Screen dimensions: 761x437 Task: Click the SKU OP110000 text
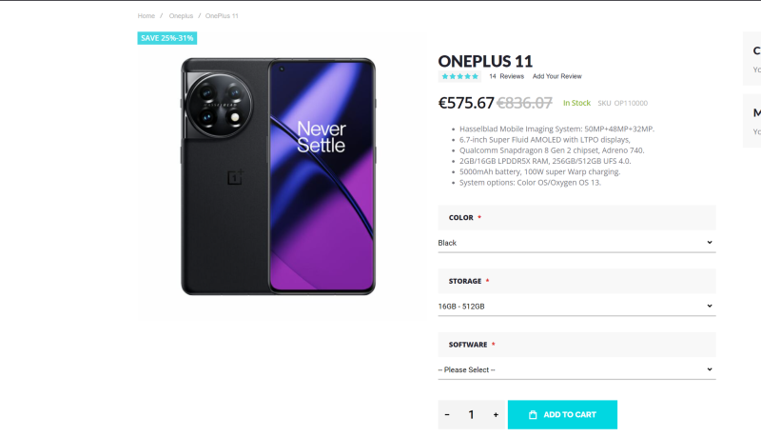[x=623, y=103]
